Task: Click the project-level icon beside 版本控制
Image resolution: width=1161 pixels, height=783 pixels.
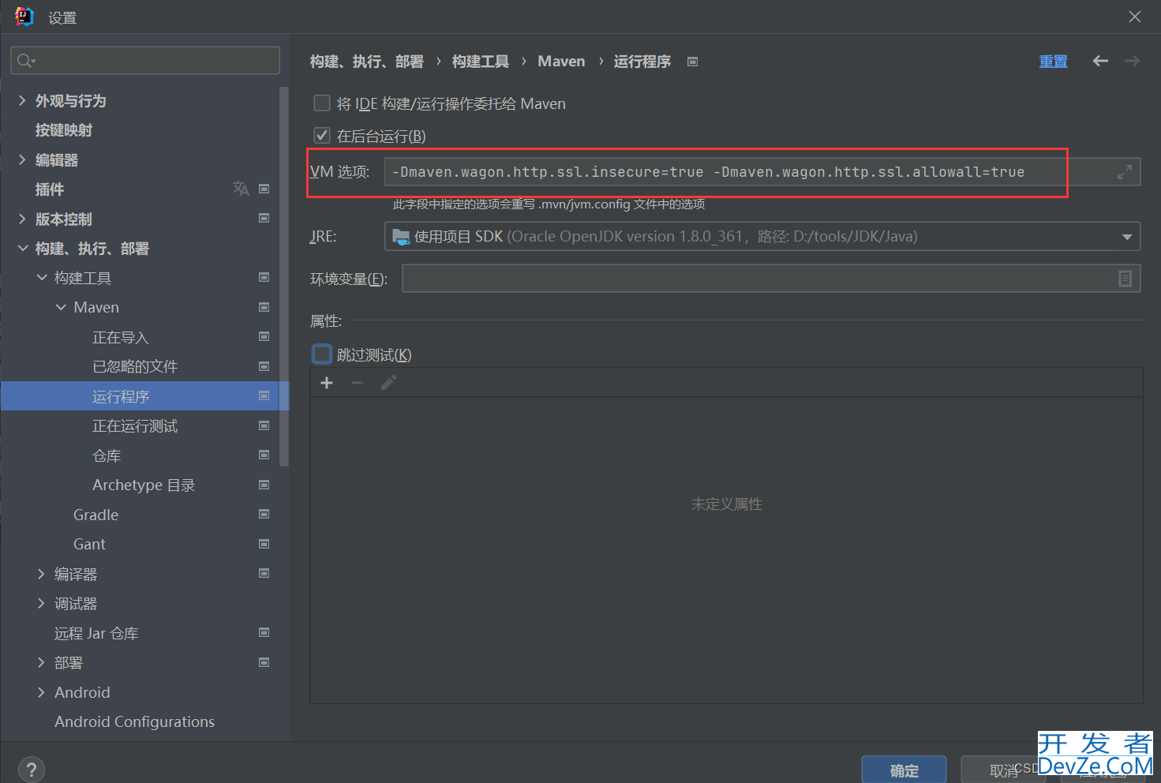Action: pos(264,218)
